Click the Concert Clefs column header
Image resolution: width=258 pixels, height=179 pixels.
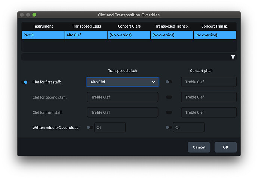point(129,26)
